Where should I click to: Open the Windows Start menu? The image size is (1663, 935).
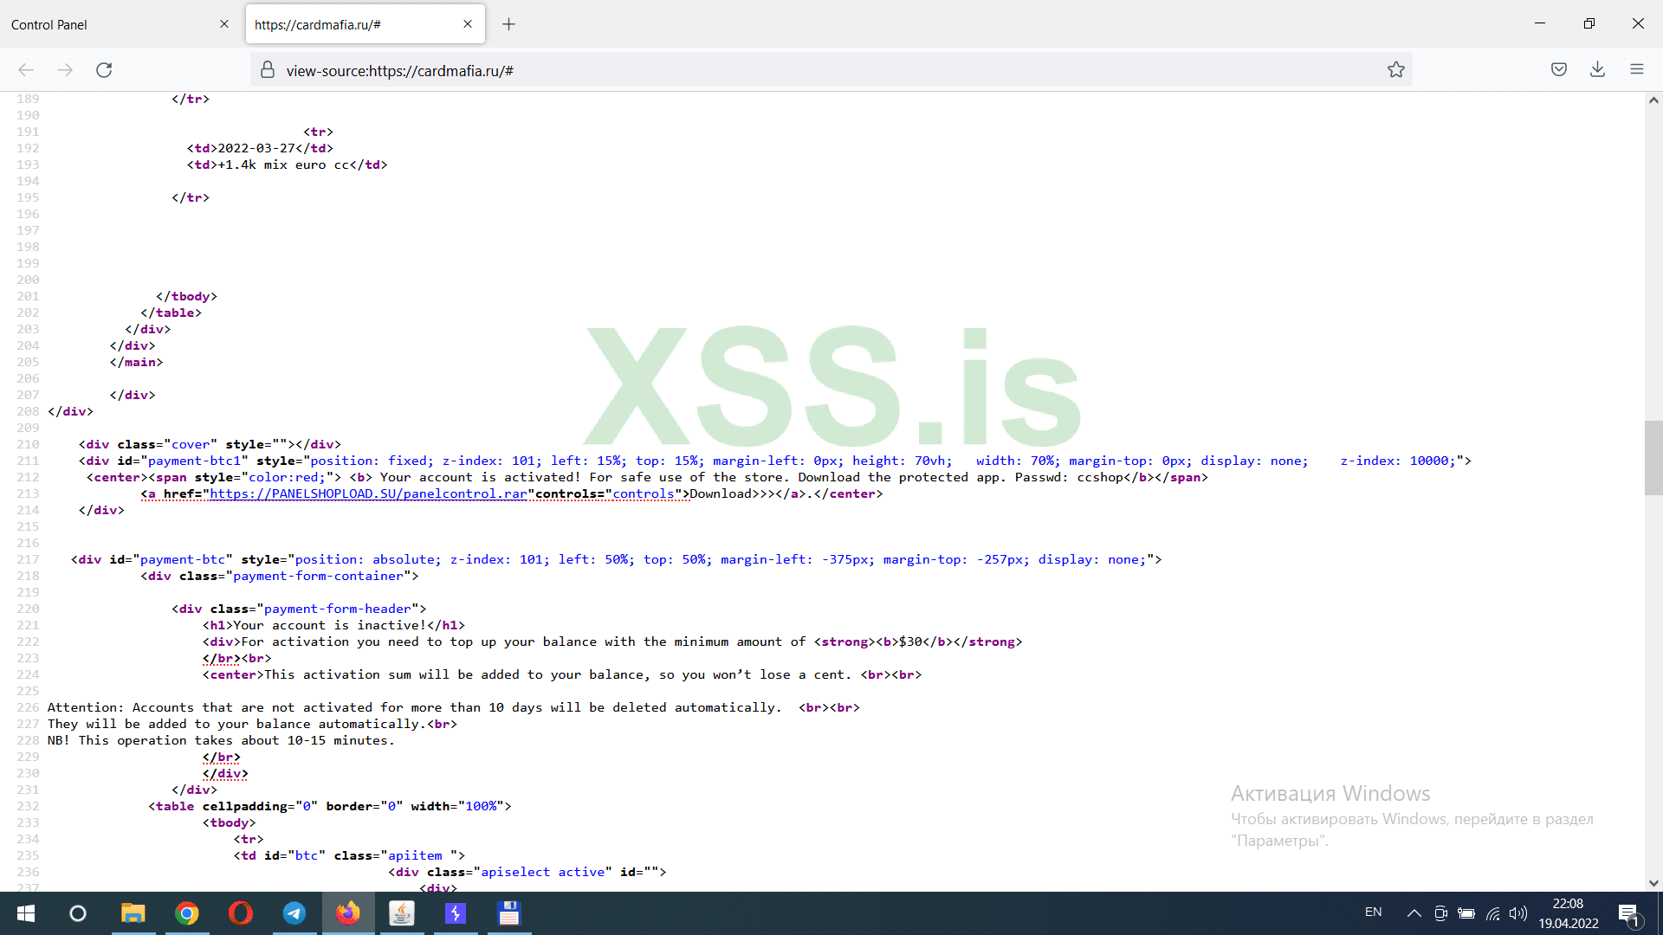[x=26, y=913]
